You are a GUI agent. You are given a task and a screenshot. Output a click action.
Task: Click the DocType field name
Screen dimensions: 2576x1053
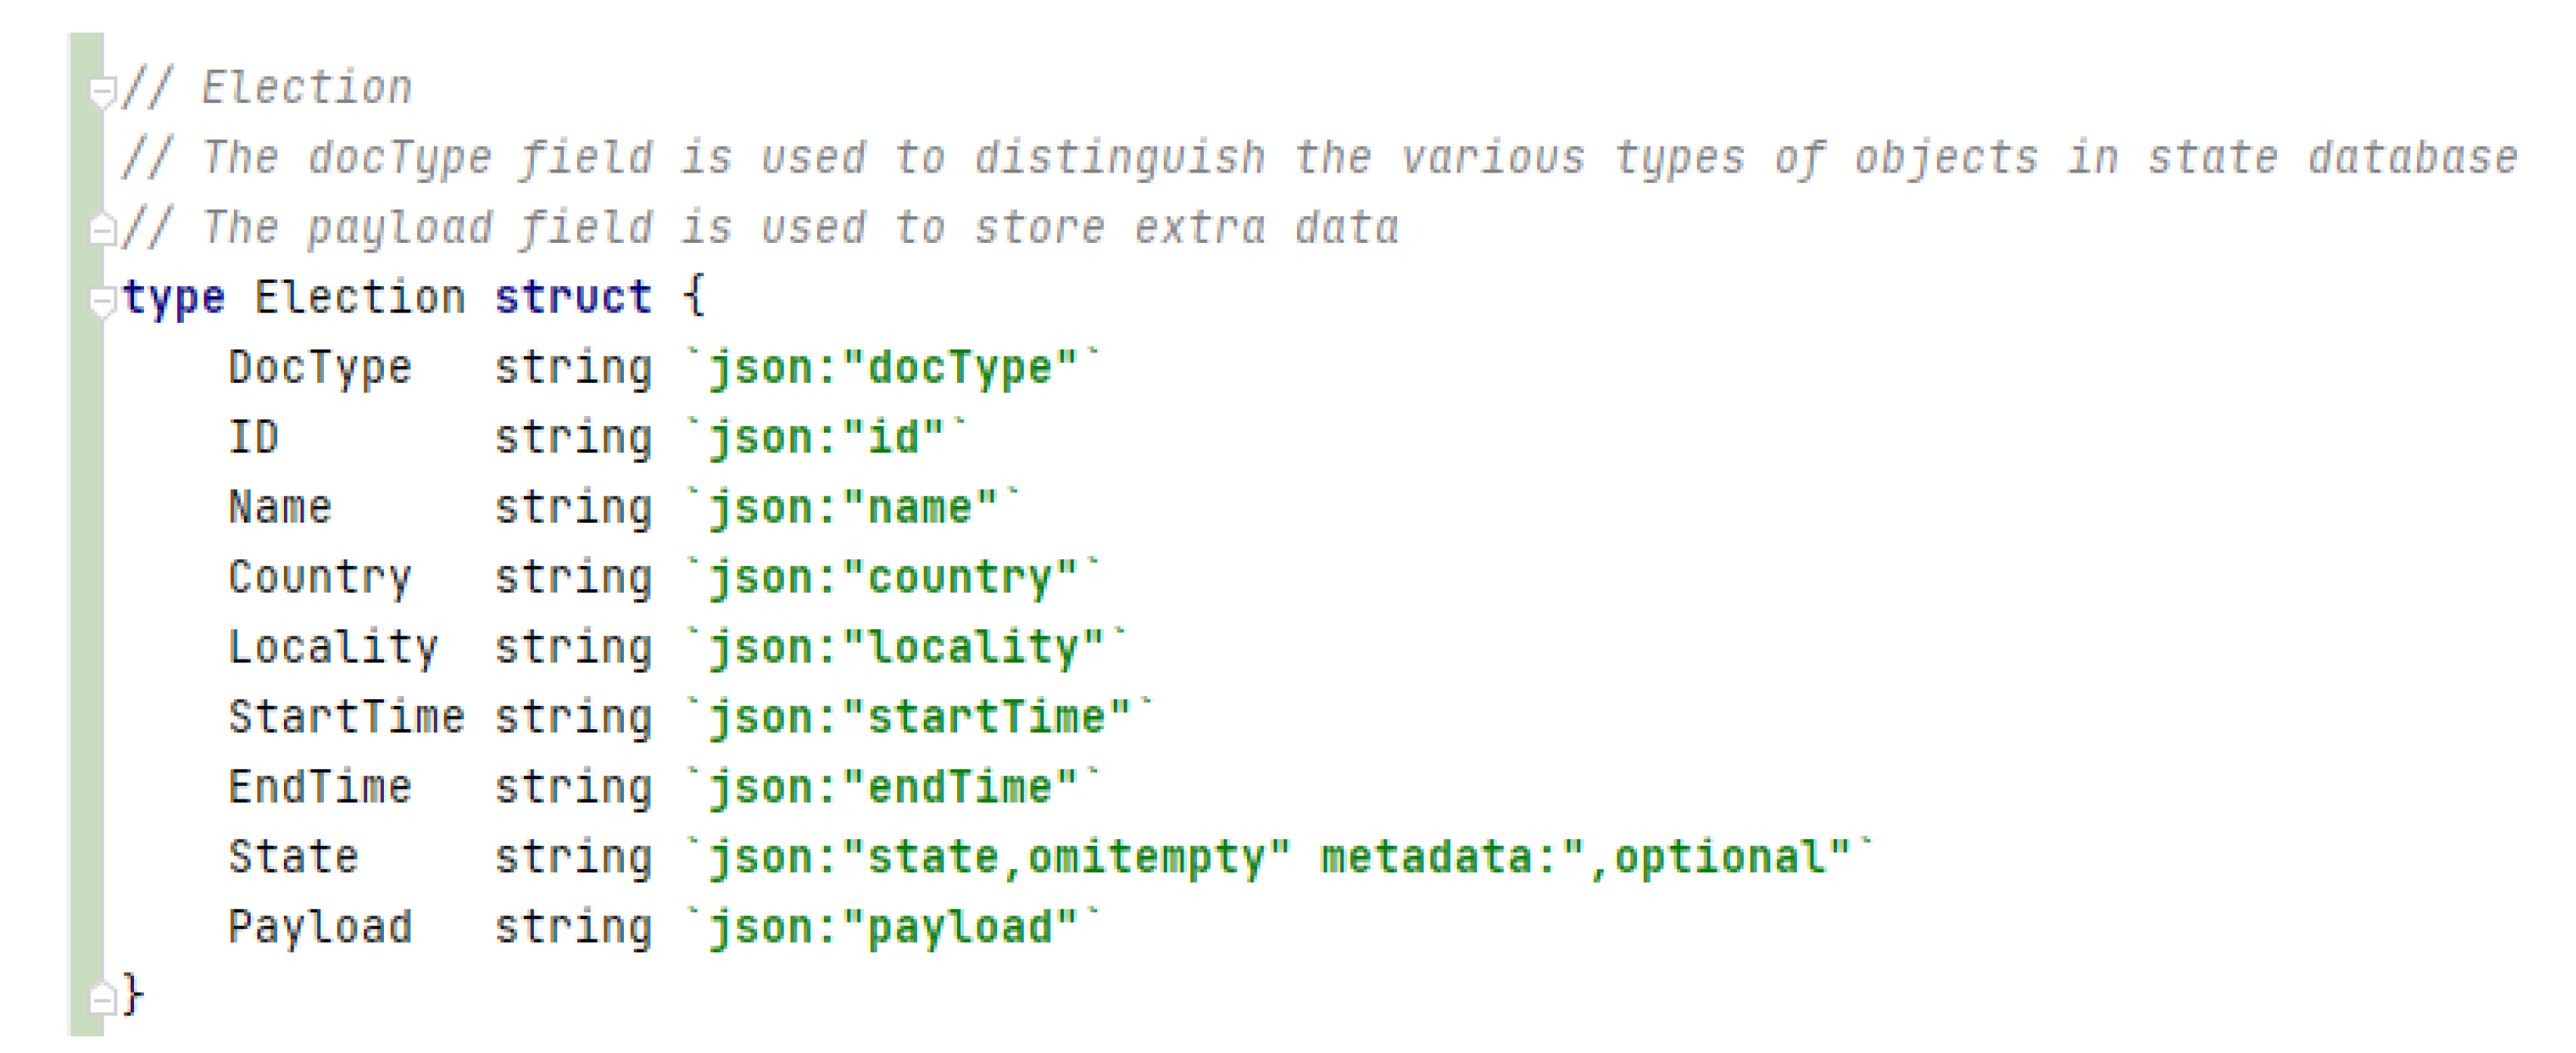[319, 368]
